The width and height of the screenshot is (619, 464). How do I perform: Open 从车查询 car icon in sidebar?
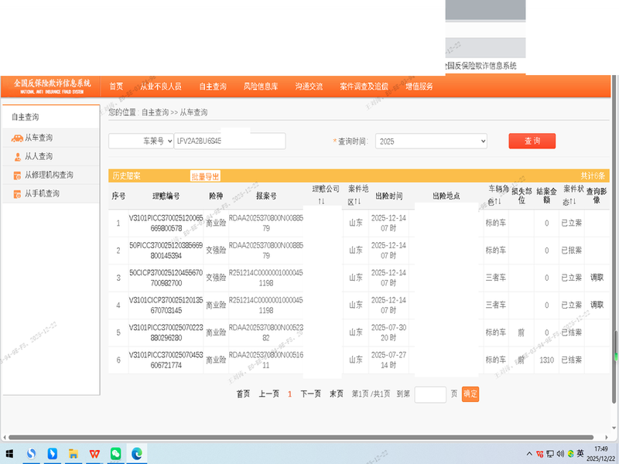17,138
